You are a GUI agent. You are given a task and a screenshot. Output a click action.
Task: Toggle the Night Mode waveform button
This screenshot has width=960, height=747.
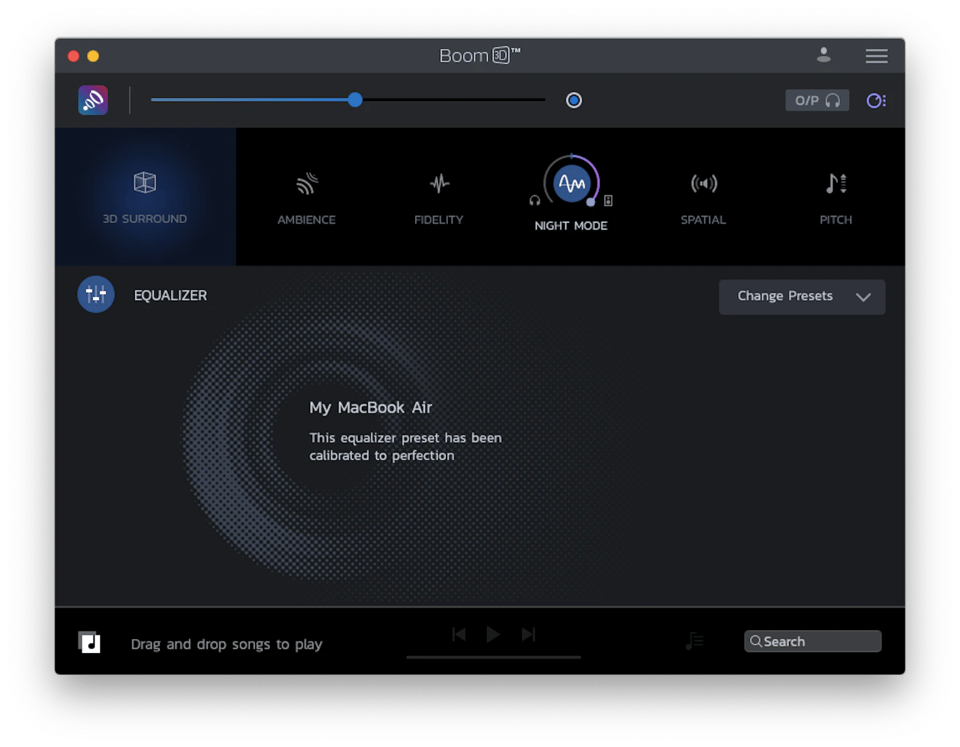pos(571,184)
